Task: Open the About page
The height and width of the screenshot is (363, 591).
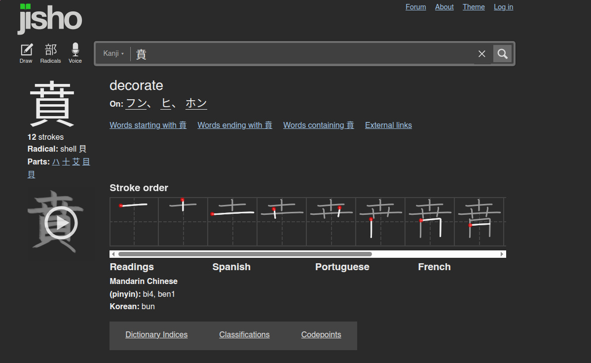Action: (444, 7)
